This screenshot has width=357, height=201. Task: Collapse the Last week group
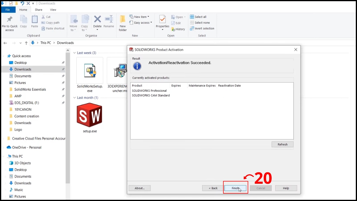point(75,53)
